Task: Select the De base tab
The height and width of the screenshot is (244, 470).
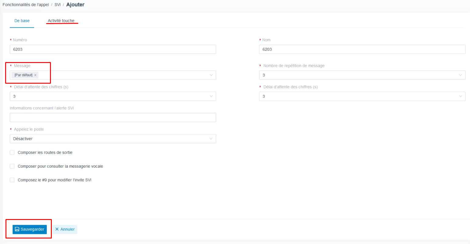Action: tap(22, 21)
